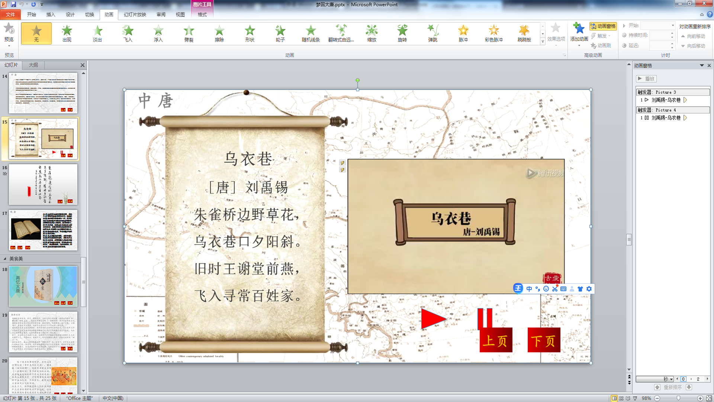This screenshot has width=714, height=402.
Task: Apply the 随机线条 (Random Bars) animation
Action: coord(311,33)
